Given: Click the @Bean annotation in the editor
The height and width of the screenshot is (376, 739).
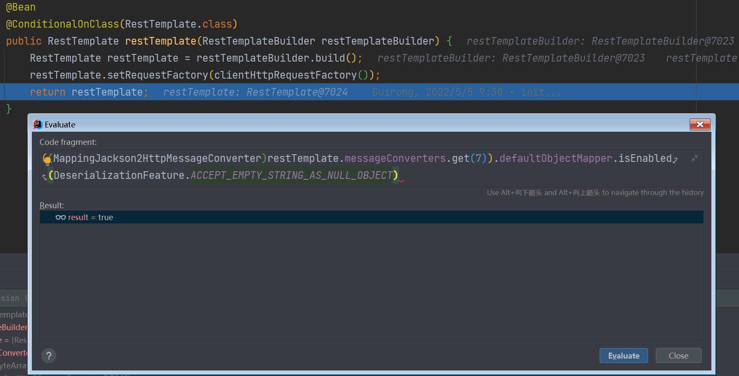Looking at the screenshot, I should pyautogui.click(x=21, y=7).
